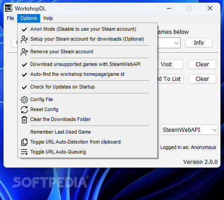Screen dimensions: 224x200
Task: Click the Clear button next to Visit
Action: [x=202, y=65]
